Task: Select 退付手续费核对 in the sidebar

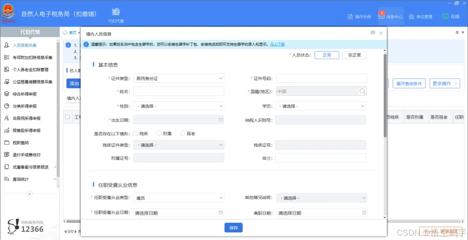Action: 27,155
